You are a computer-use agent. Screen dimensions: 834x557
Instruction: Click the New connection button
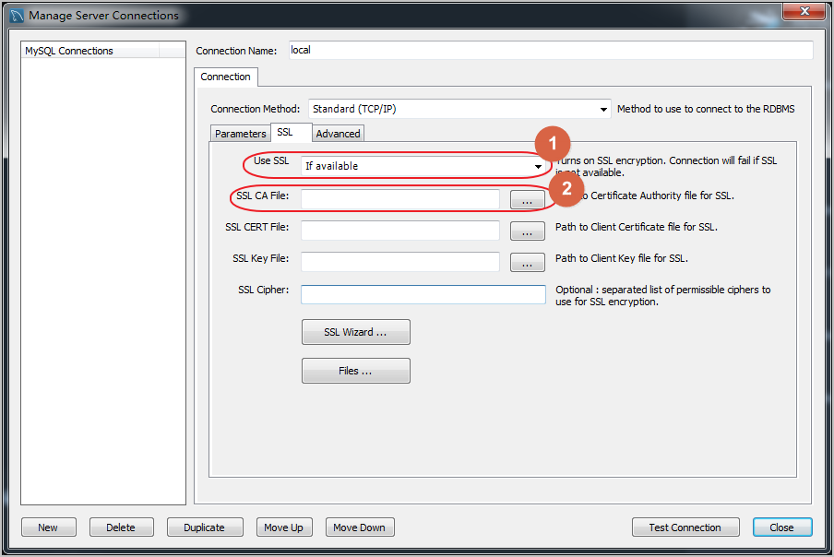point(48,527)
